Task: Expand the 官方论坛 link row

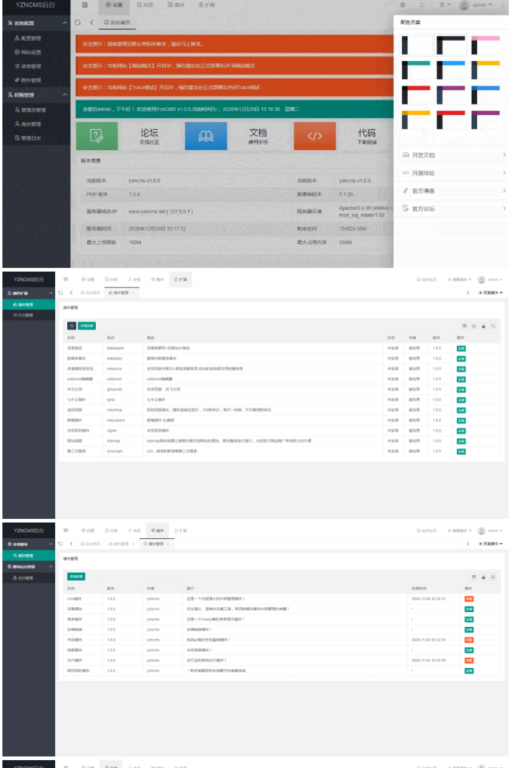Action: (453, 209)
